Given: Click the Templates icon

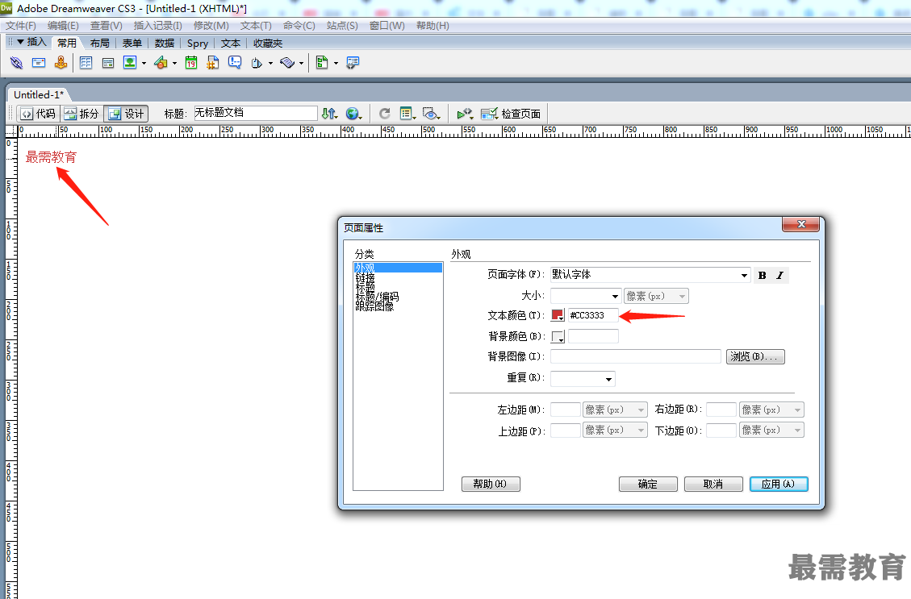Looking at the screenshot, I should 322,63.
